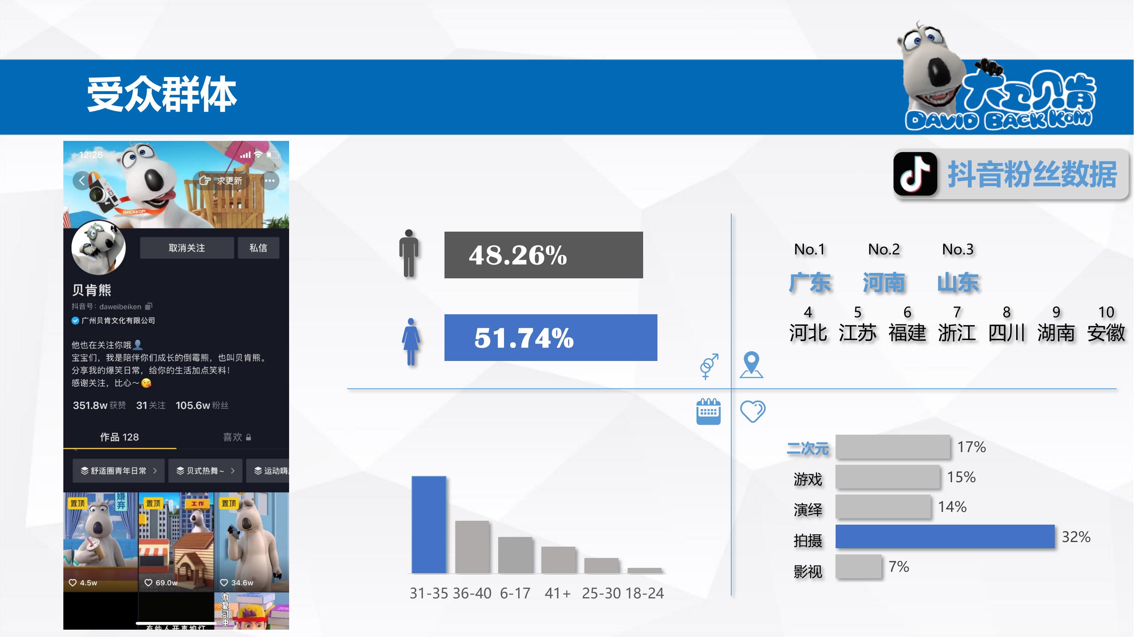Click the calendar age icon
Image resolution: width=1134 pixels, height=637 pixels.
(708, 412)
